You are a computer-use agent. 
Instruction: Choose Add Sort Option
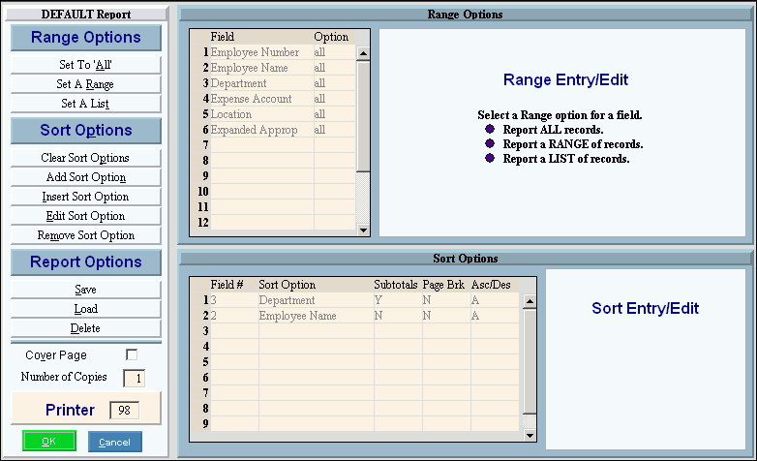[85, 177]
